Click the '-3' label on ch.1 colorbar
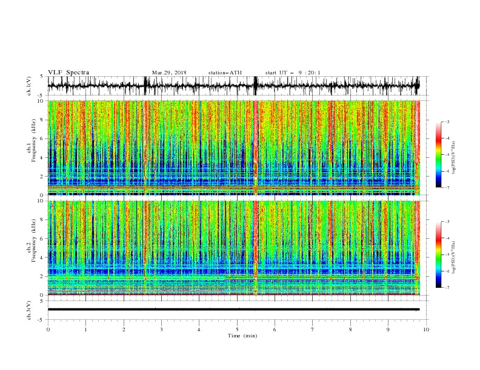480x370 pixels. [x=447, y=122]
